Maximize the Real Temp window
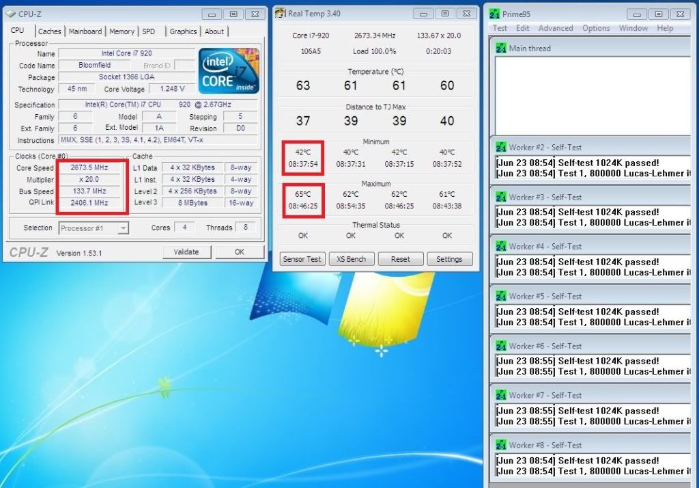699x488 pixels. [444, 14]
